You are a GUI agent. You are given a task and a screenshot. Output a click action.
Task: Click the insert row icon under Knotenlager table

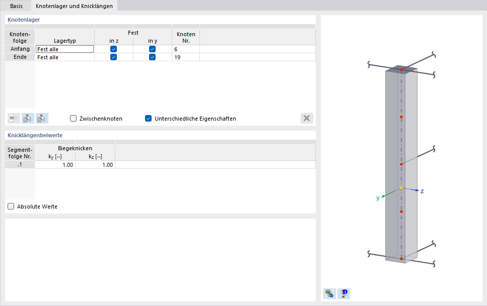[x=14, y=118]
